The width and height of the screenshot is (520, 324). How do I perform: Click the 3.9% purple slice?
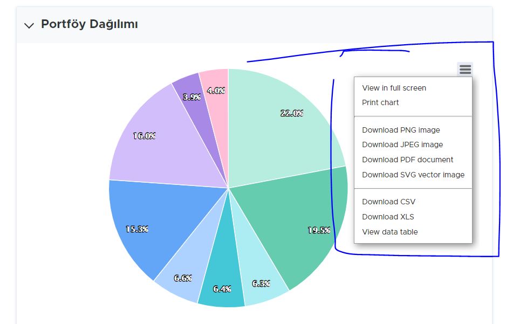[x=191, y=98]
